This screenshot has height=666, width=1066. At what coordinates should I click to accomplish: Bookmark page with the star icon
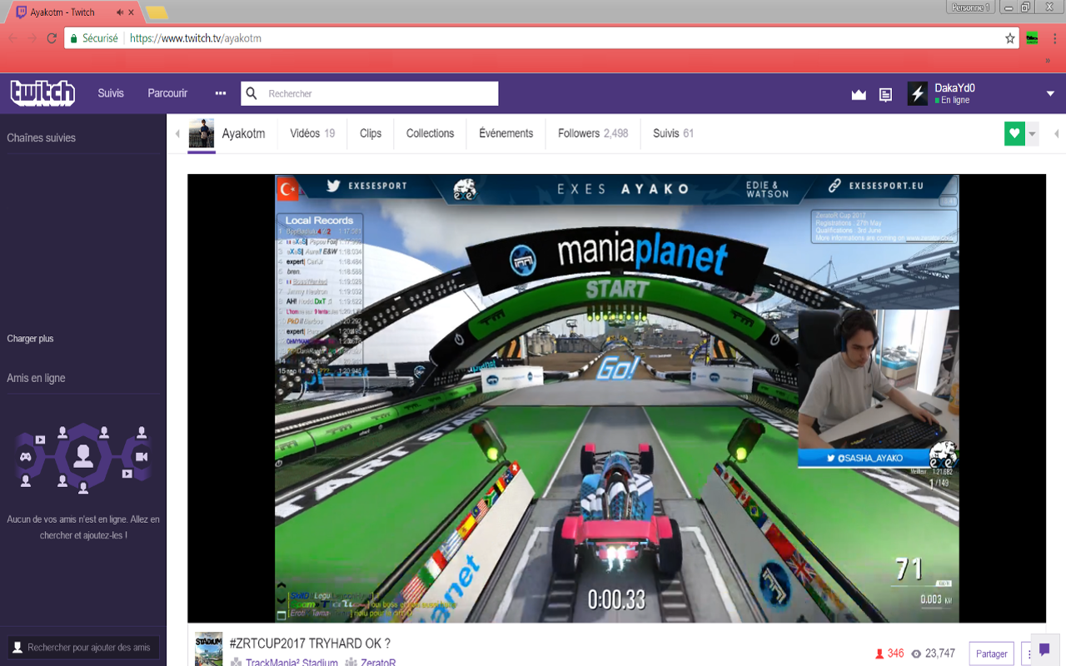tap(1010, 38)
